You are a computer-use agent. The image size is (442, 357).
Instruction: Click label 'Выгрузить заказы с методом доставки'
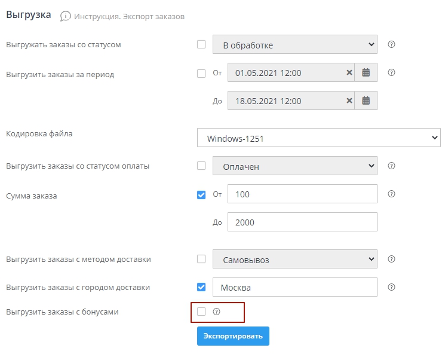pos(78,260)
